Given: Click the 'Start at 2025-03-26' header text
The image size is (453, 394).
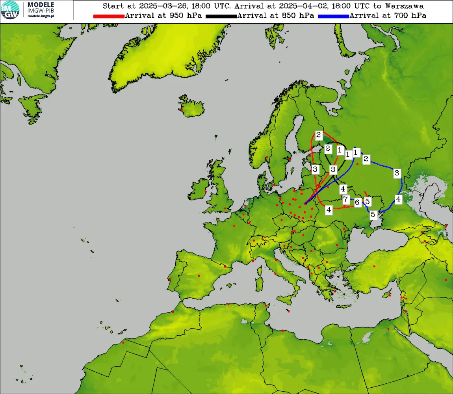Looking at the screenshot, I should [x=144, y=6].
